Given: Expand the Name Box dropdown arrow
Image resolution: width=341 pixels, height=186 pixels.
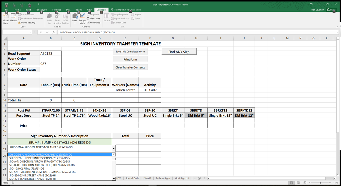Looking at the screenshot, I should (x=30, y=32).
